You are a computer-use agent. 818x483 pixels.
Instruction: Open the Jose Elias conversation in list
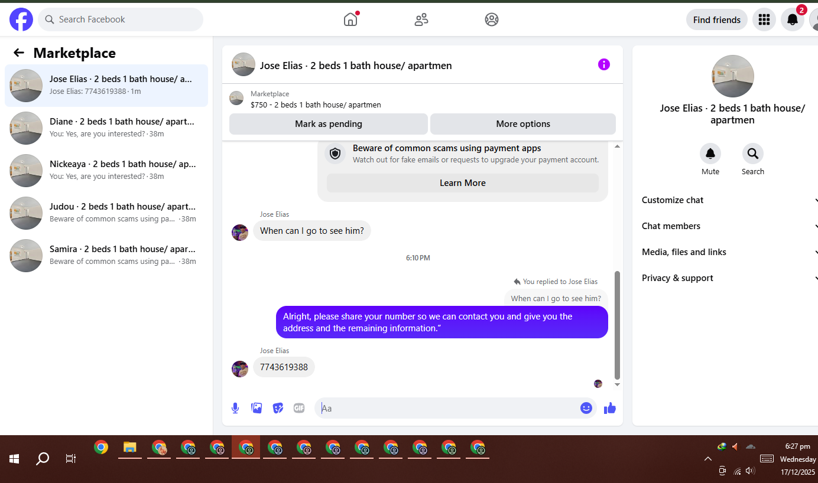[106, 86]
